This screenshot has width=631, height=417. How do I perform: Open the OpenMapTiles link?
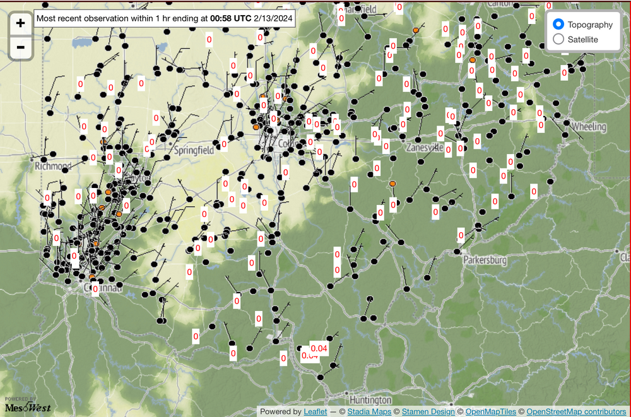(x=490, y=411)
